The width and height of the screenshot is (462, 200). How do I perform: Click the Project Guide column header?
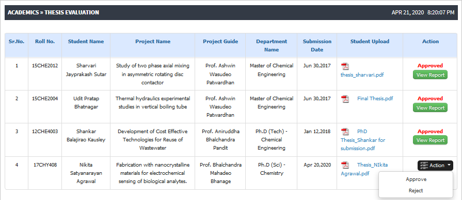220,41
